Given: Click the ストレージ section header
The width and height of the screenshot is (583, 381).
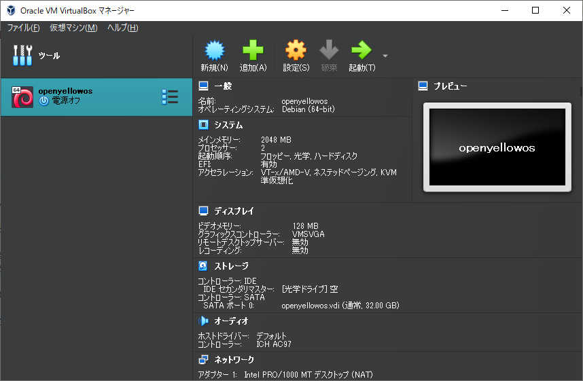Looking at the screenshot, I should [231, 266].
